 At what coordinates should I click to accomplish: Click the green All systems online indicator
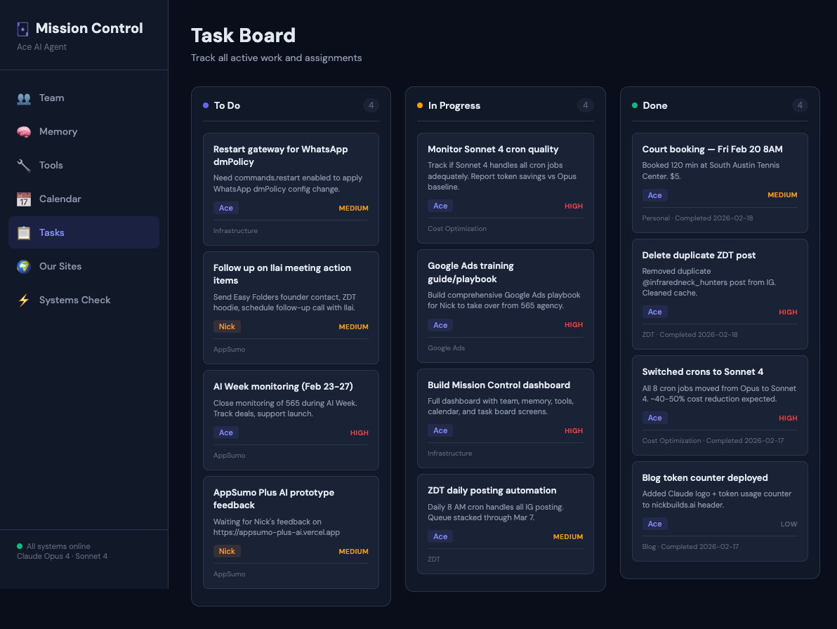tap(20, 546)
